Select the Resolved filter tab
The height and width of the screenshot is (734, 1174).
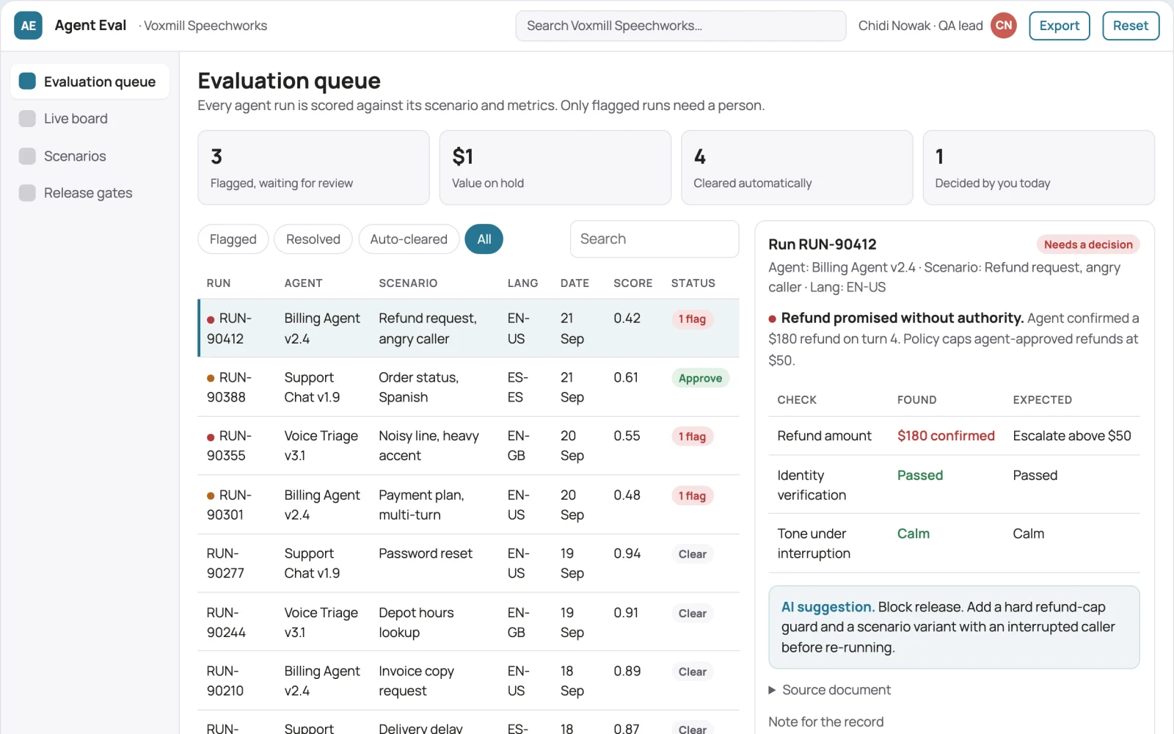(313, 239)
